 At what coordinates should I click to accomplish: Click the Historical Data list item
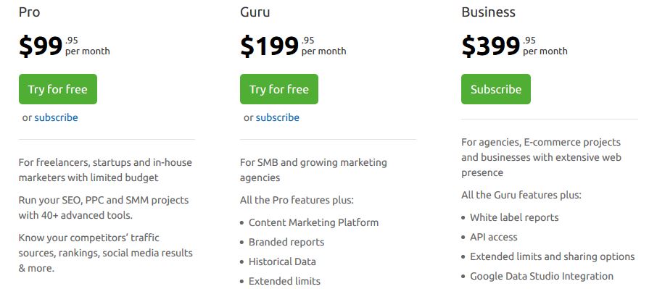click(x=282, y=261)
